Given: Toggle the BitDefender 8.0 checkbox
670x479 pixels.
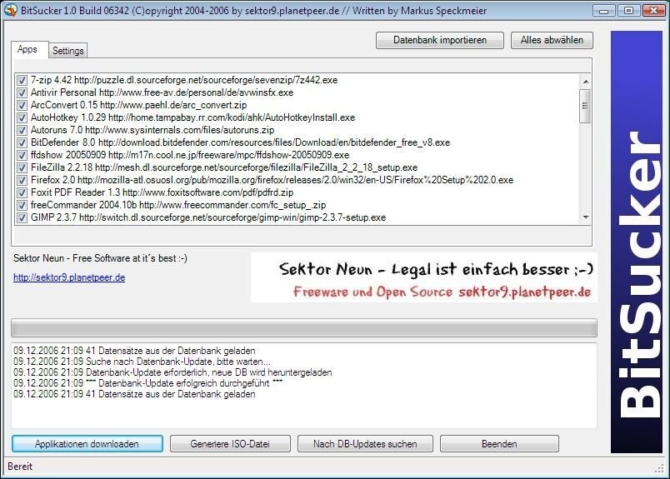Looking at the screenshot, I should pos(22,142).
